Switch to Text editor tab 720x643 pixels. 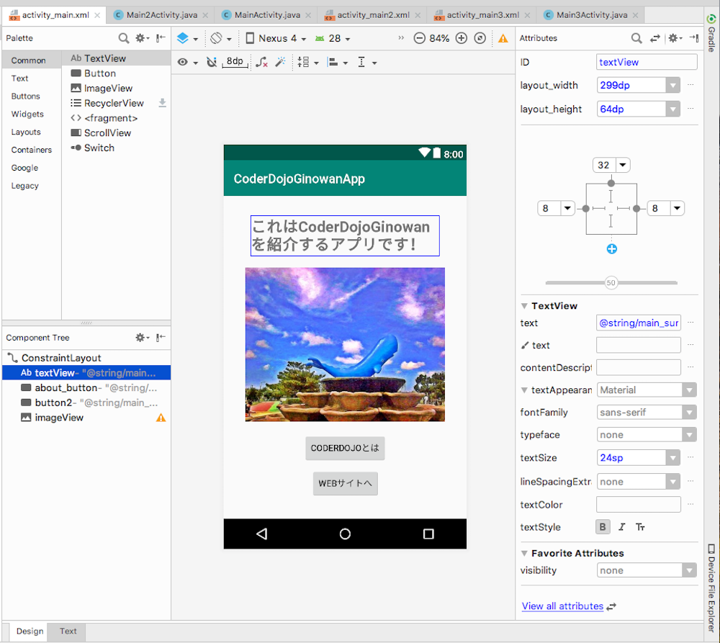tap(68, 631)
